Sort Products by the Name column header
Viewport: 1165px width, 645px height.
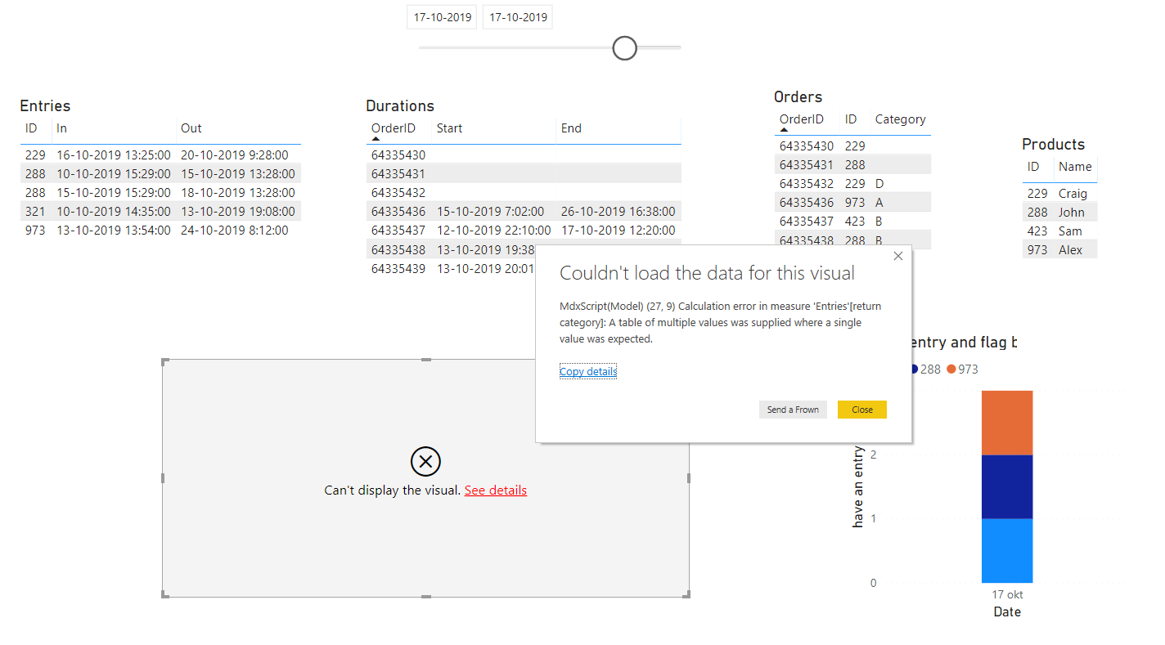click(x=1075, y=167)
